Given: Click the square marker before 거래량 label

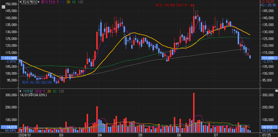Looking at the screenshot, I should [x=21, y=91].
